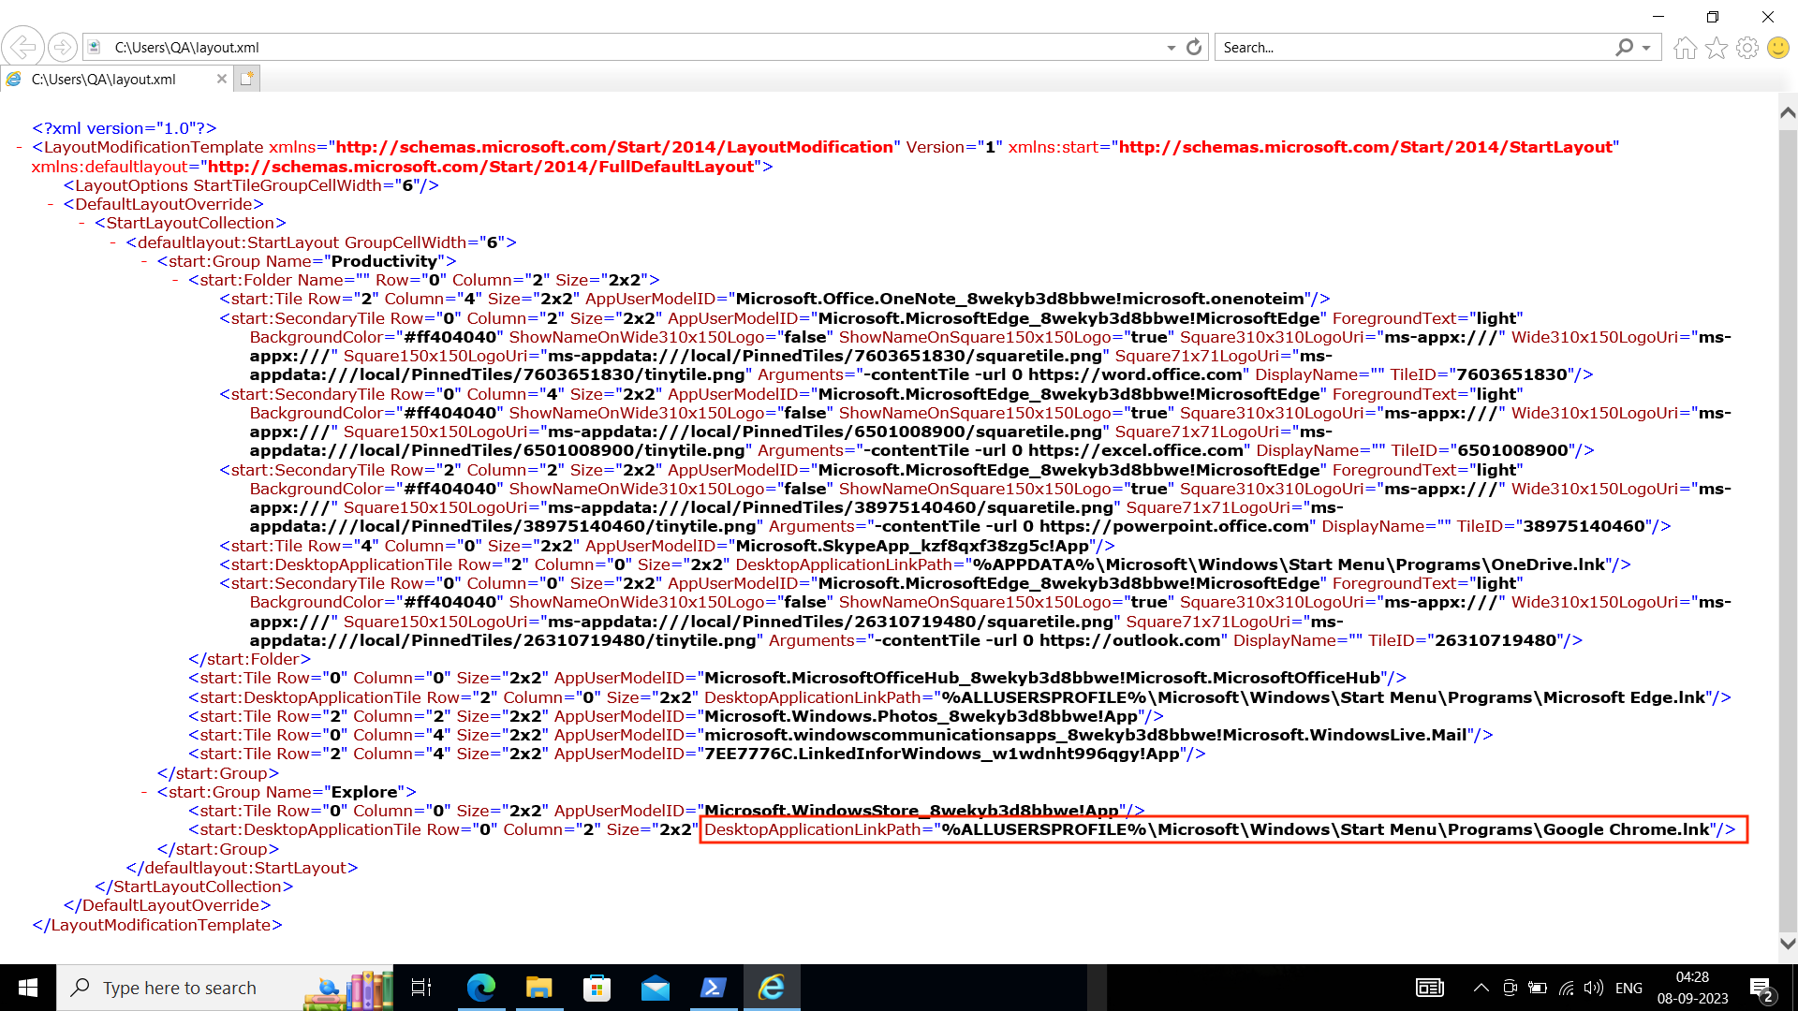Open a new tab button

pyautogui.click(x=246, y=79)
